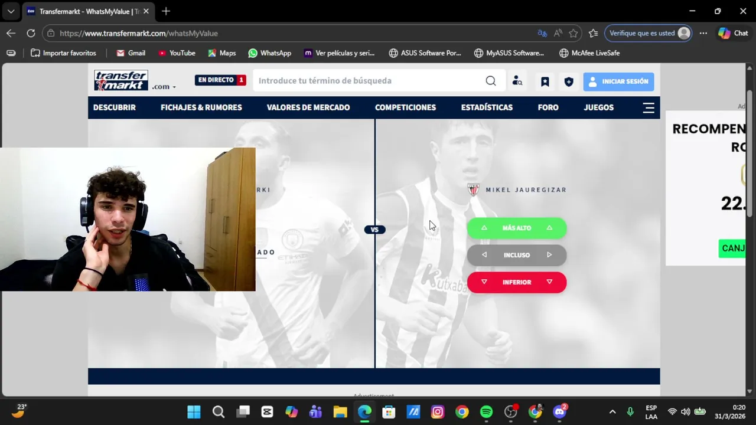Open the Juegos menu

(599, 107)
